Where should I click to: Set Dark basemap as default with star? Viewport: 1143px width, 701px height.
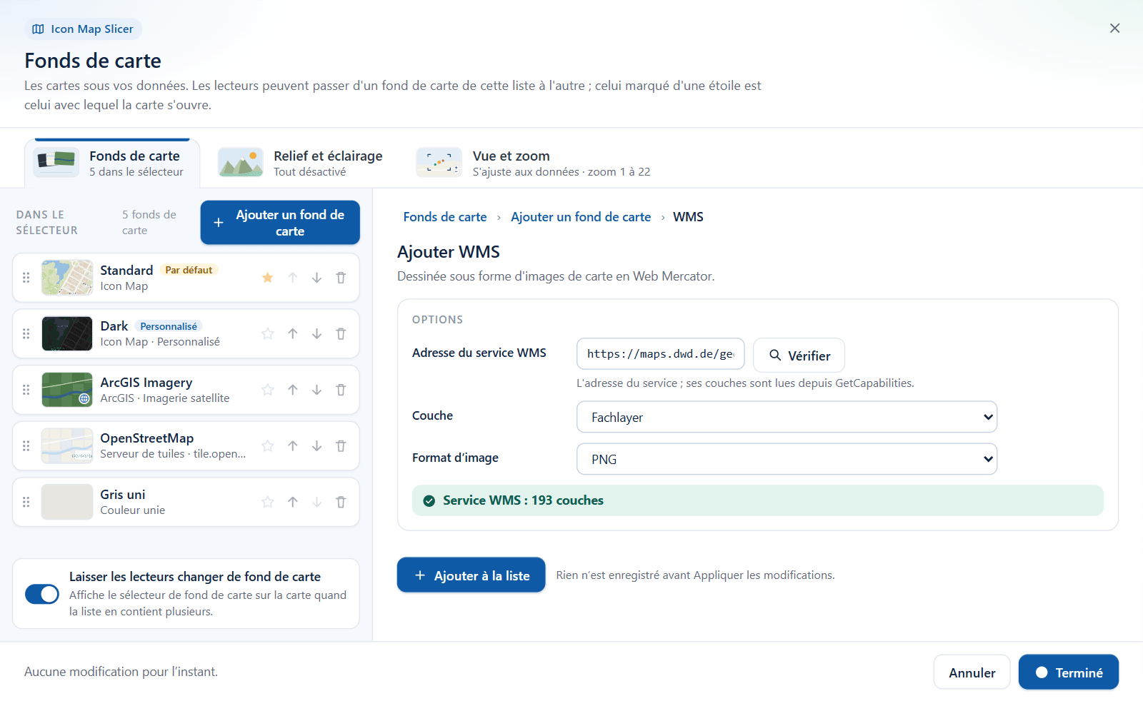pyautogui.click(x=268, y=333)
